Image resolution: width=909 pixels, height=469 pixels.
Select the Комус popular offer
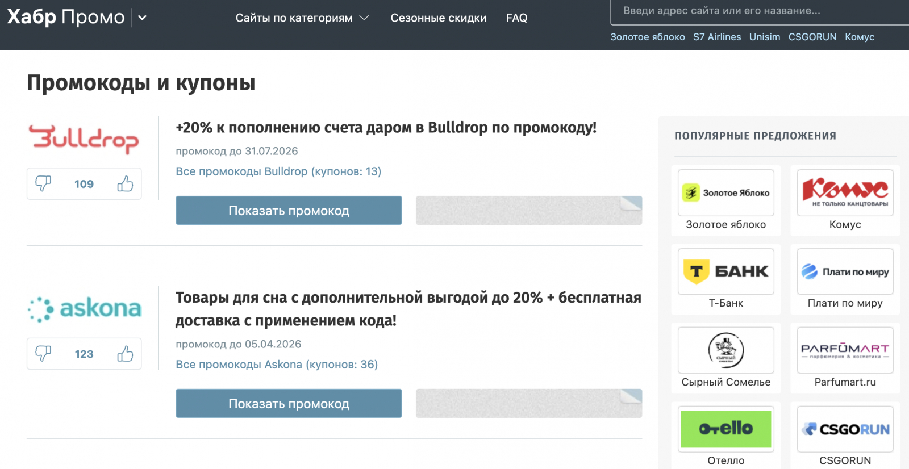pos(845,200)
